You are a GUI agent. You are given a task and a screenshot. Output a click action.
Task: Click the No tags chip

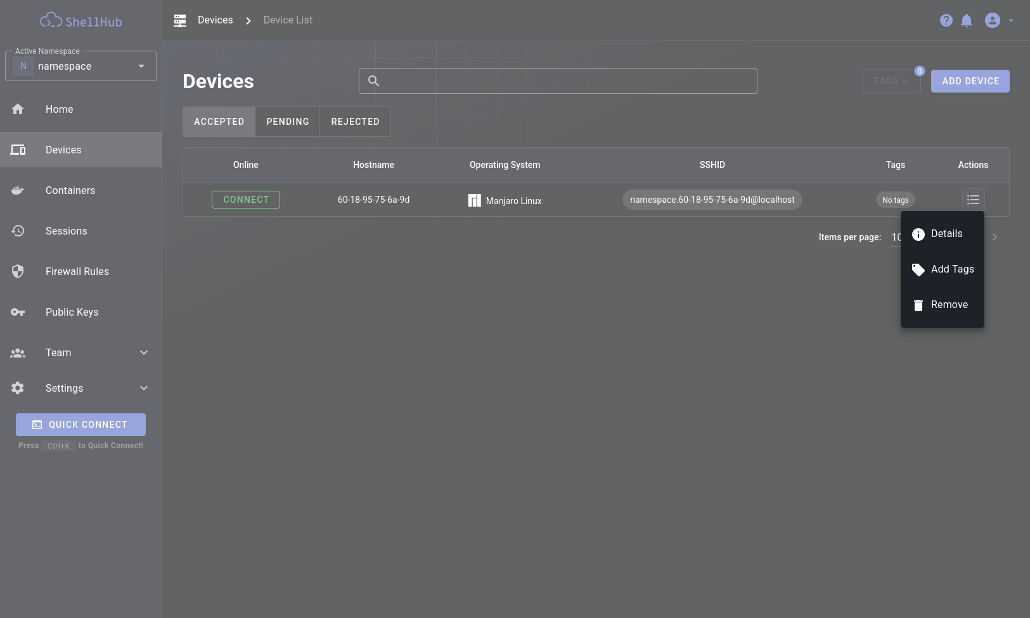click(895, 200)
